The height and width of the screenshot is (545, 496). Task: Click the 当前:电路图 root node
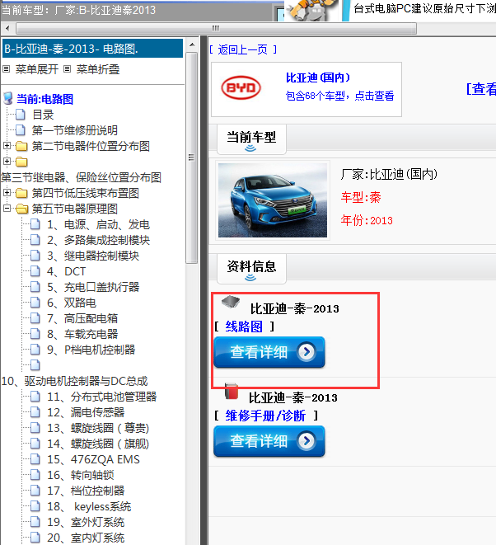[44, 99]
